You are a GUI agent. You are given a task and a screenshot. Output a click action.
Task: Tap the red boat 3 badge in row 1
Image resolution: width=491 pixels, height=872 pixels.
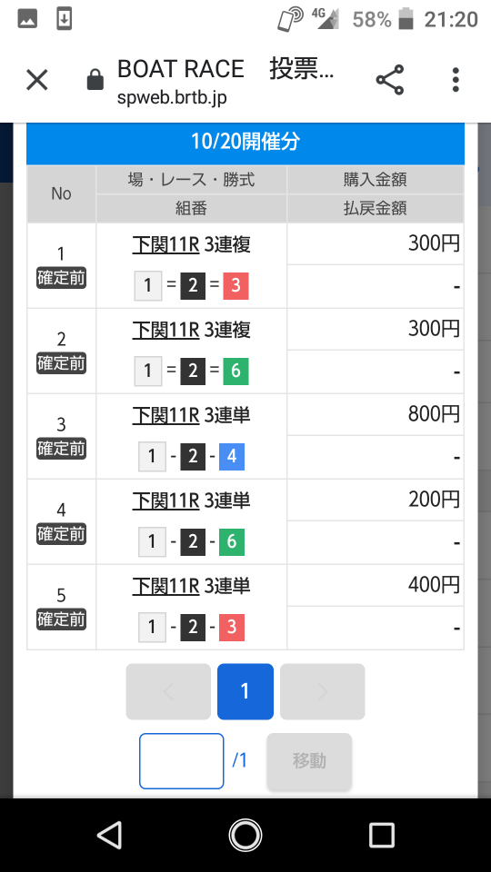[235, 285]
